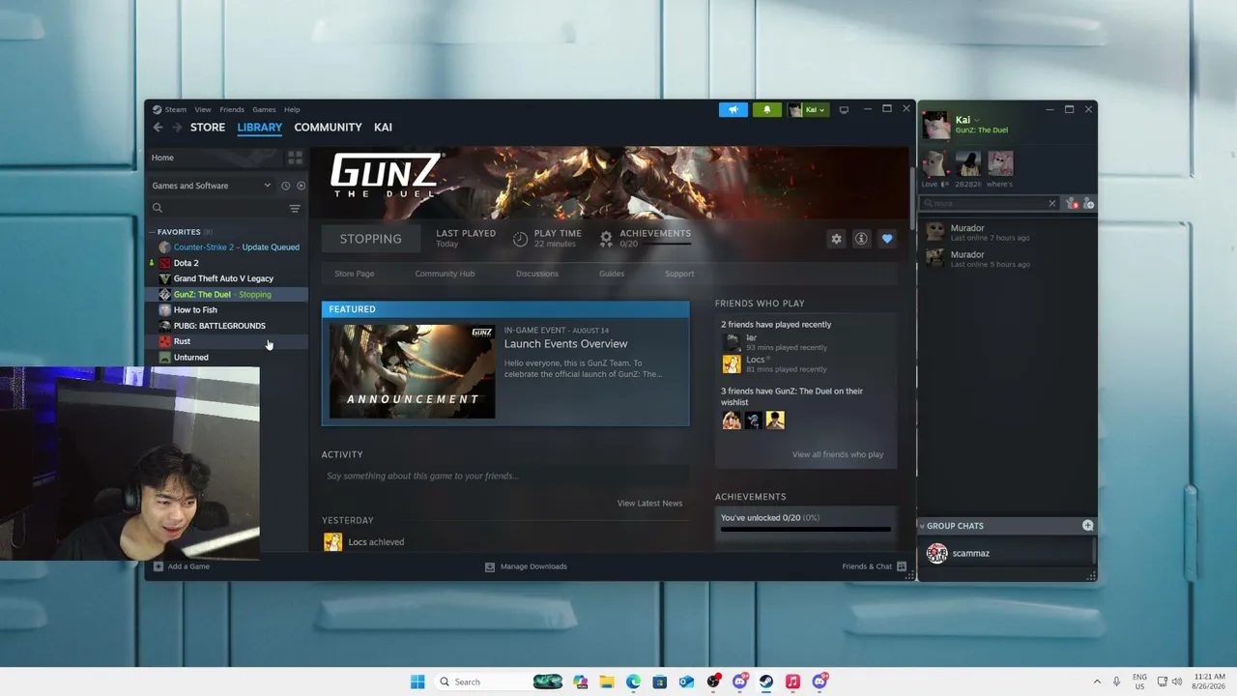Go back using the Steam back arrow
1237x696 pixels.
pos(158,128)
